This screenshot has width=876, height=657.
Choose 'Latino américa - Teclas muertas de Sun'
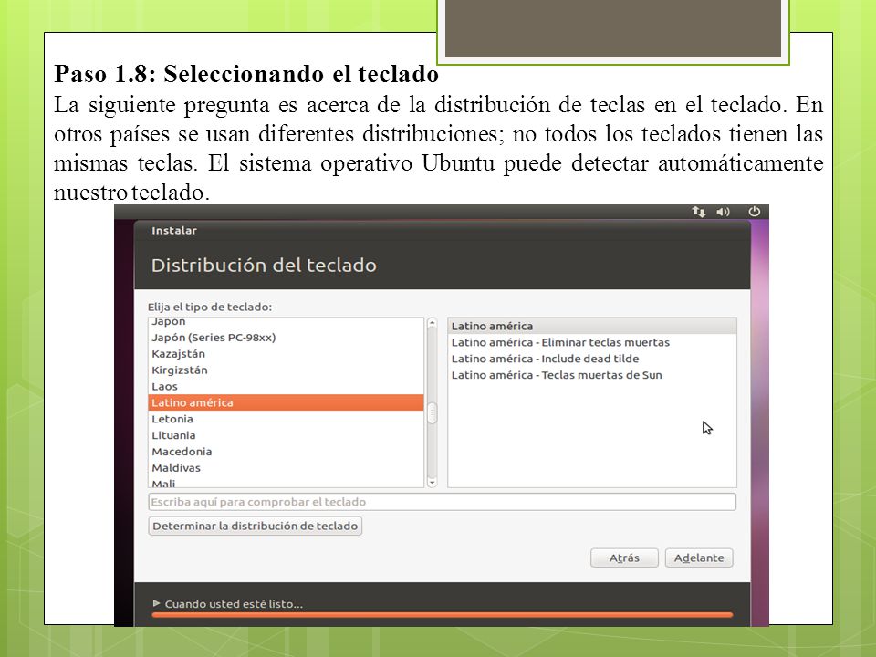tap(592, 375)
